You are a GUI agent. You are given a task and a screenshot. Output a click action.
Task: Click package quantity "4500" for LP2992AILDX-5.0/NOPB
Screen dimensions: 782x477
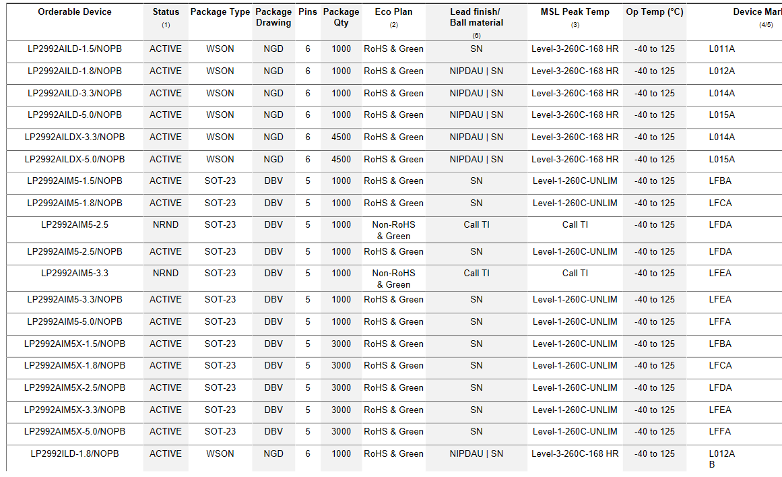point(341,159)
